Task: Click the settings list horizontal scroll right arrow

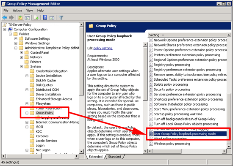Action: click(x=224, y=151)
